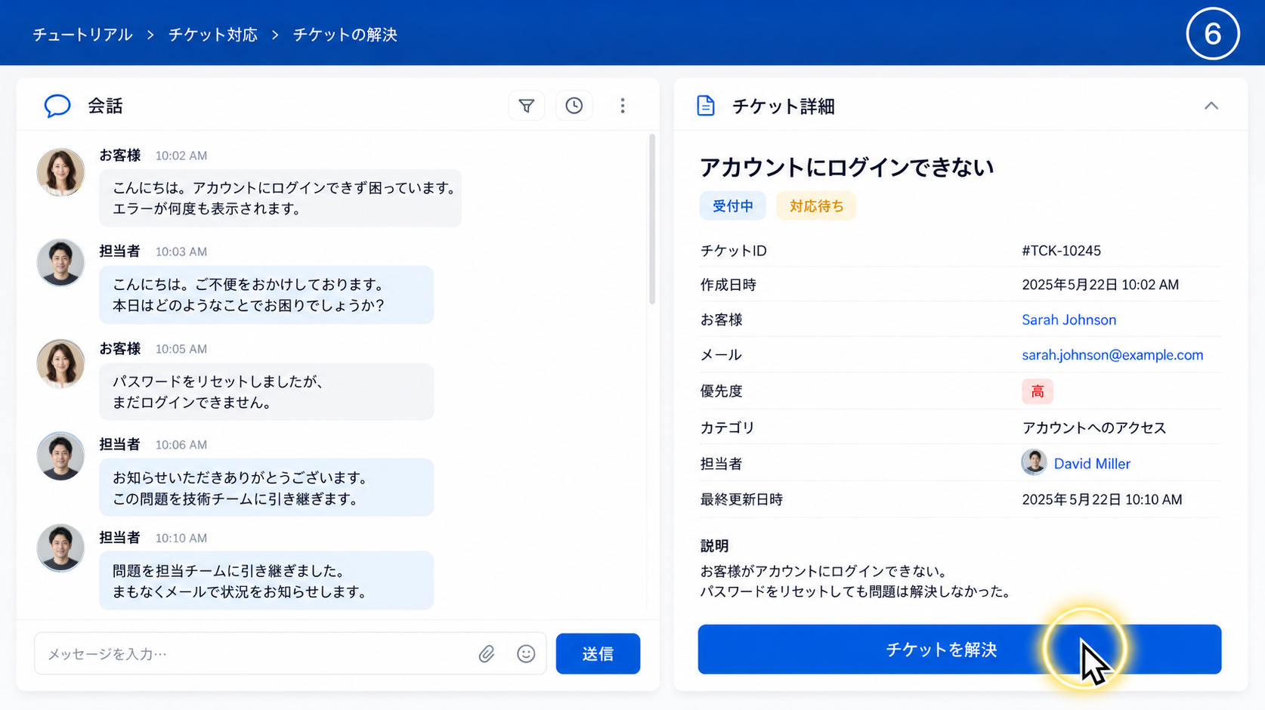The height and width of the screenshot is (710, 1265).
Task: Click the 受付中 status tag
Action: 733,206
